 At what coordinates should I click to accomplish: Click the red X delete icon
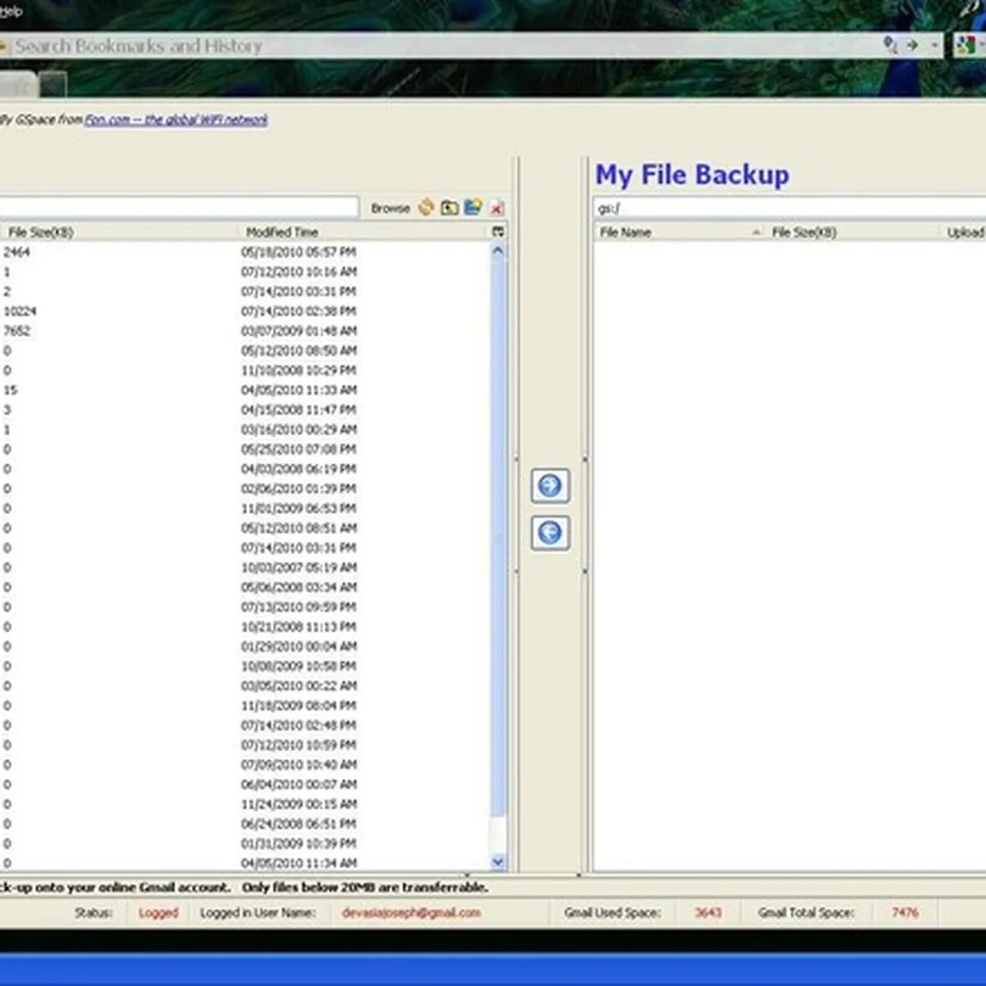pyautogui.click(x=496, y=208)
